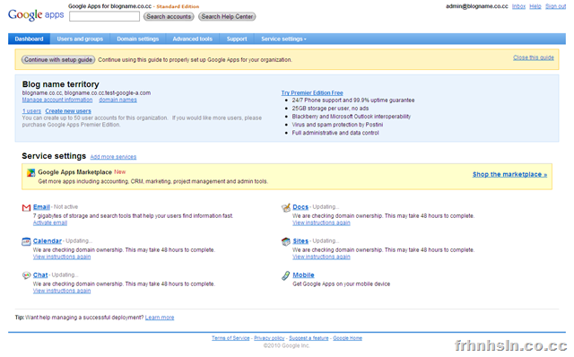Click Continue with setup guide button
The width and height of the screenshot is (574, 357).
point(58,60)
